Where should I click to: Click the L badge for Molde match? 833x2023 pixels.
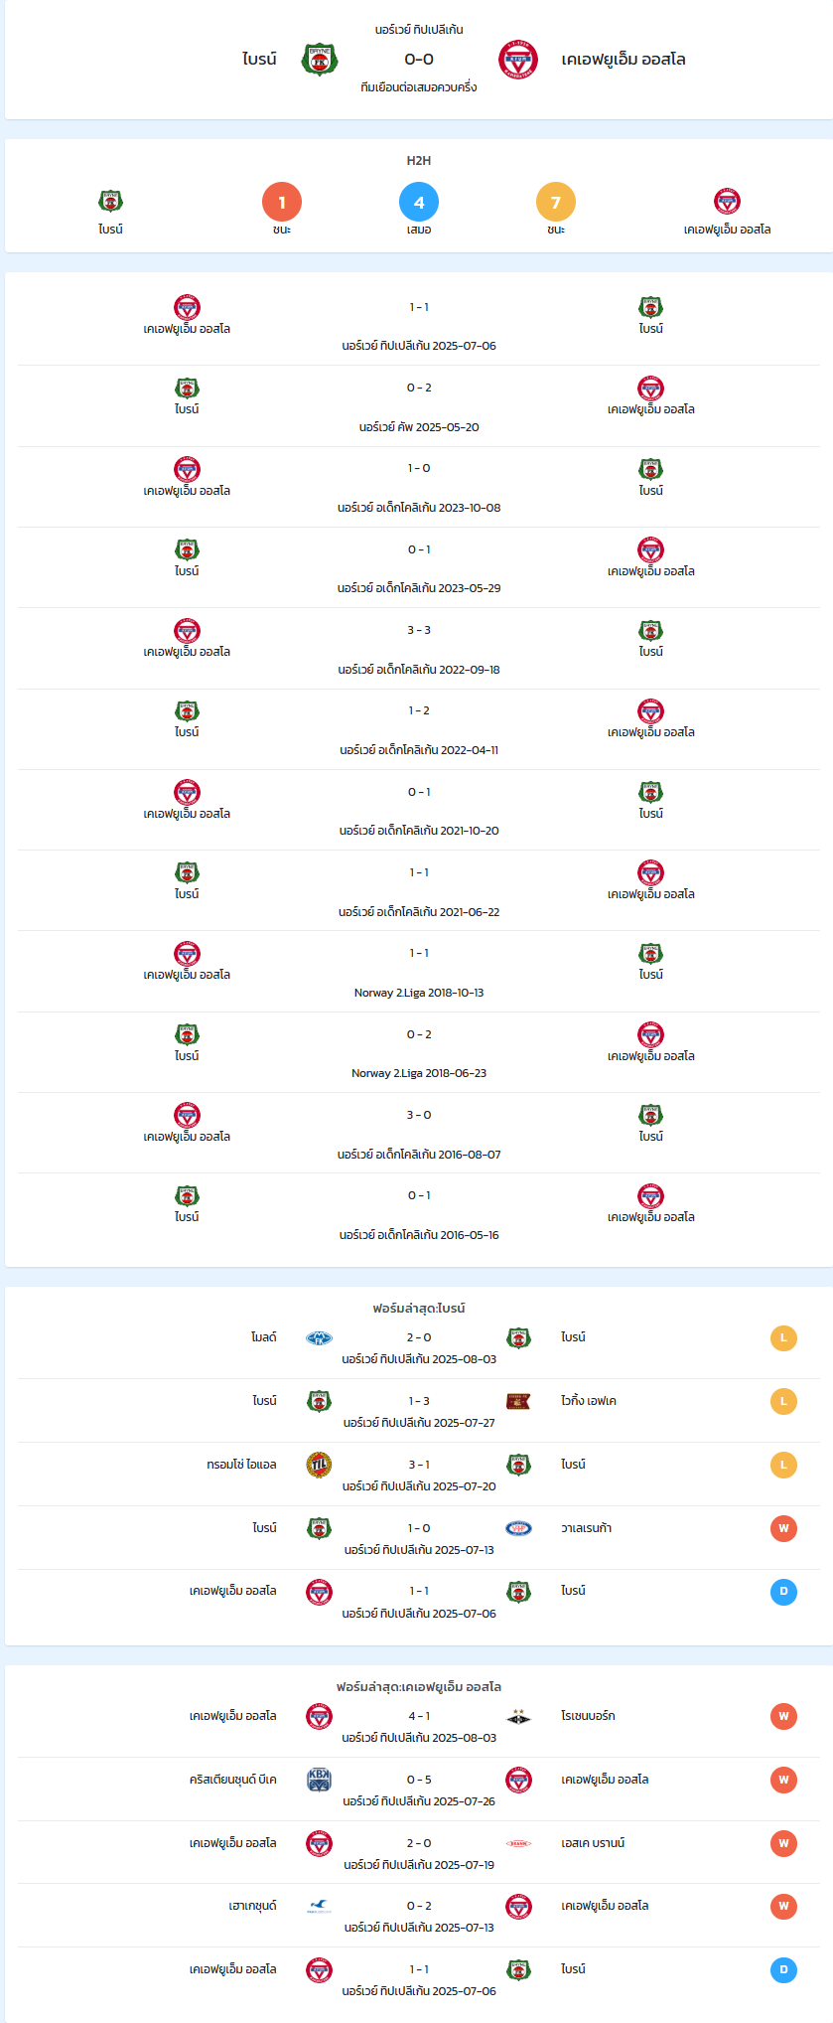(783, 1338)
